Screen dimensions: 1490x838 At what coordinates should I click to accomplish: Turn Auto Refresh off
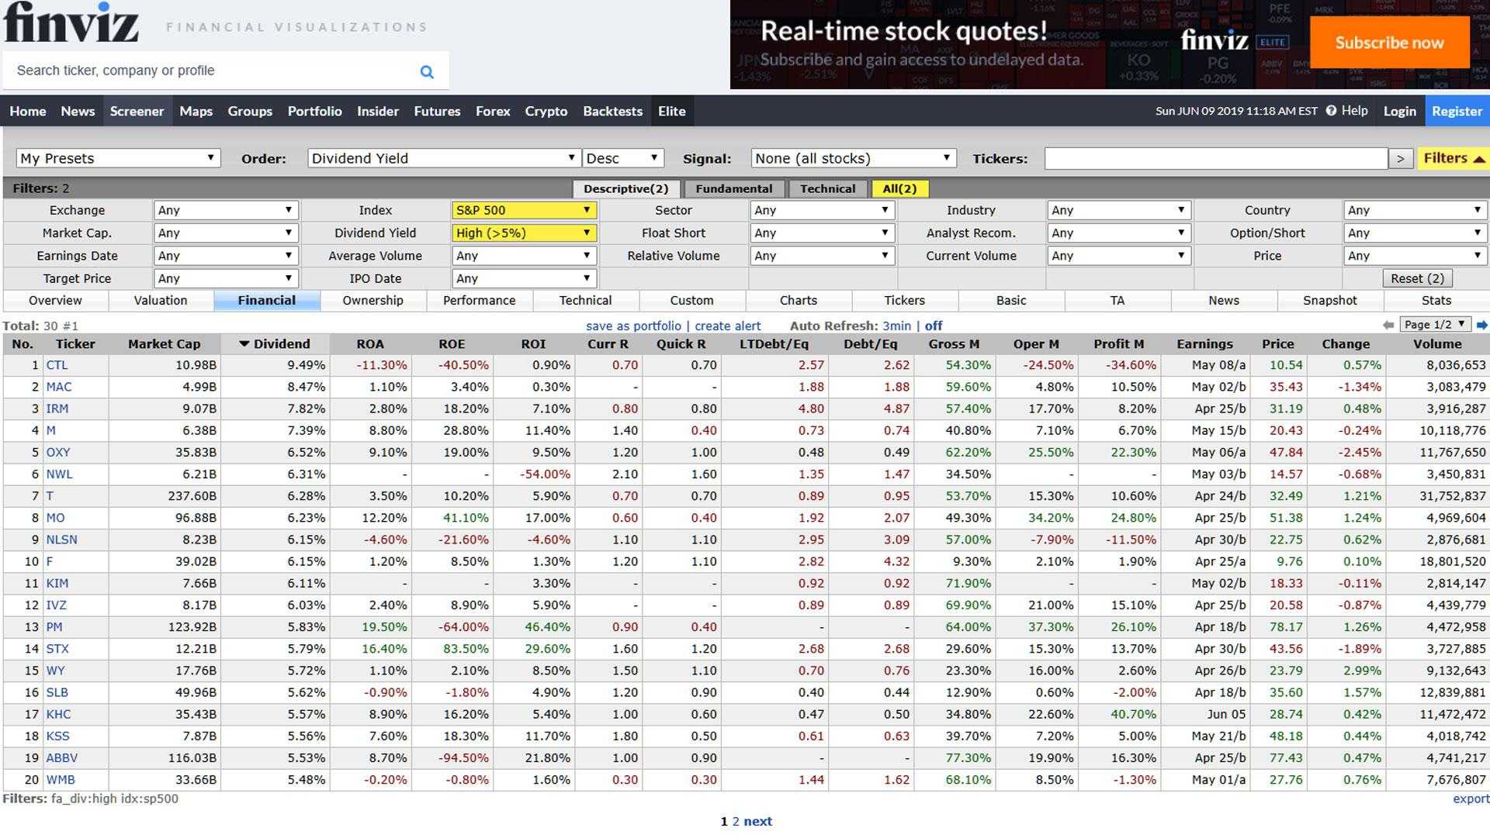coord(934,326)
